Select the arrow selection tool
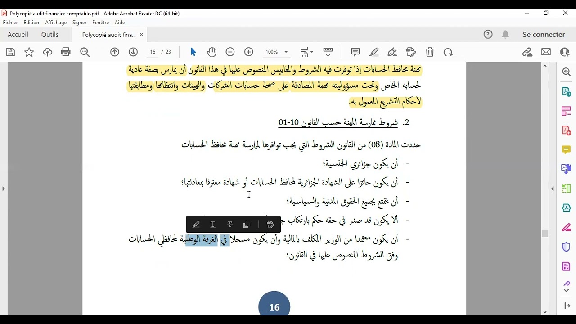This screenshot has width=576, height=324. [193, 52]
